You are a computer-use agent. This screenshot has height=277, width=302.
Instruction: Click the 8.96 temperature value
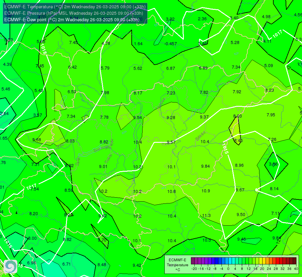point(239,165)
